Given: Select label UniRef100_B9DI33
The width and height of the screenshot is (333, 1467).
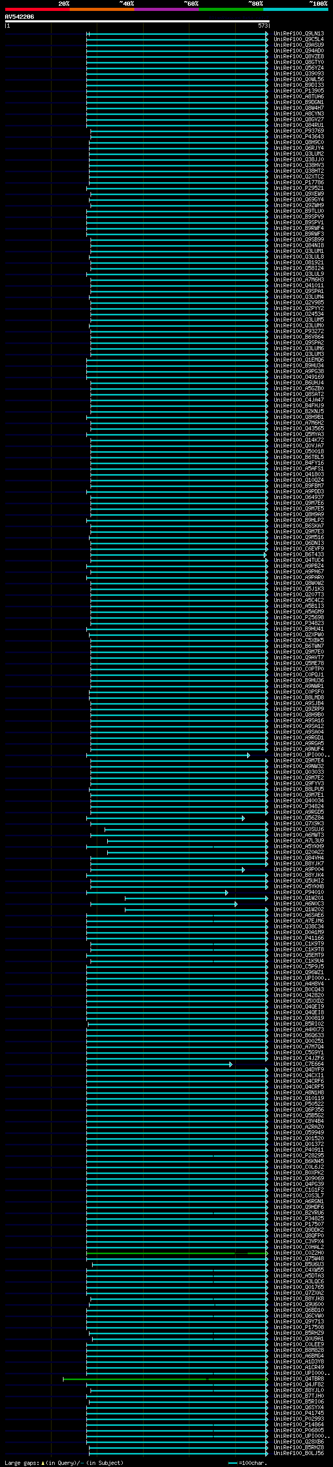Looking at the screenshot, I should [299, 85].
